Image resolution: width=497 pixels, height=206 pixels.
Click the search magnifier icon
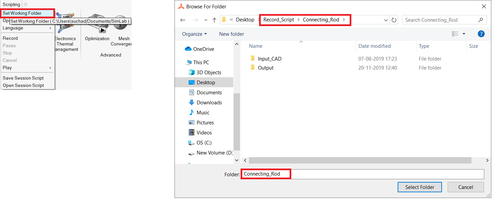[481, 20]
